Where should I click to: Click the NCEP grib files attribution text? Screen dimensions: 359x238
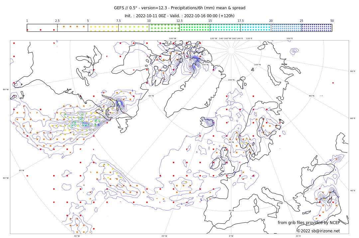click(x=309, y=223)
